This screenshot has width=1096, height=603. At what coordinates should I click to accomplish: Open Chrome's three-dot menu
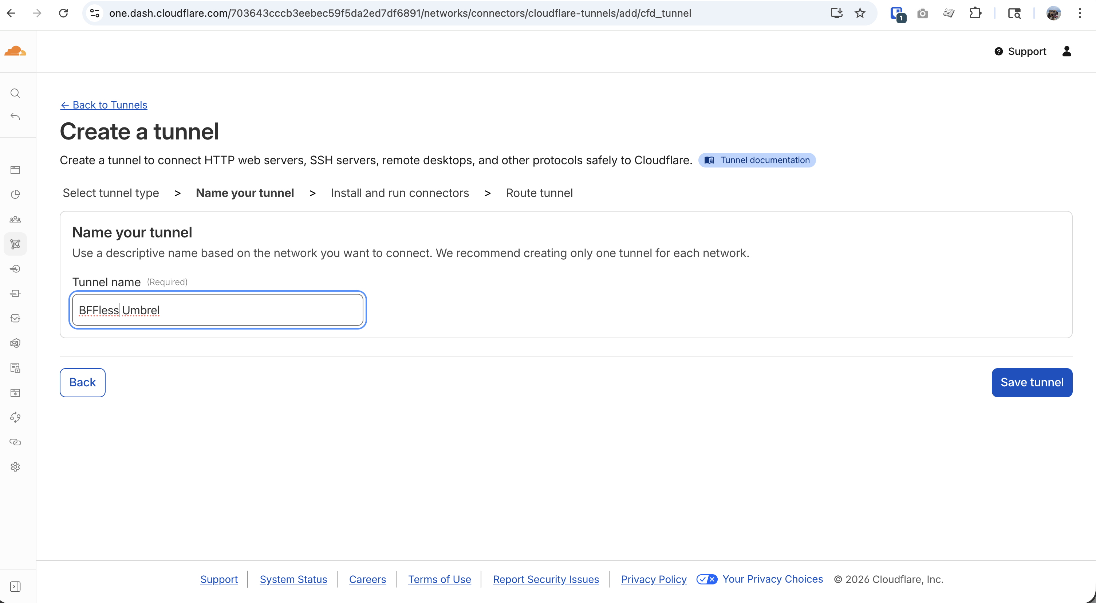(1079, 13)
